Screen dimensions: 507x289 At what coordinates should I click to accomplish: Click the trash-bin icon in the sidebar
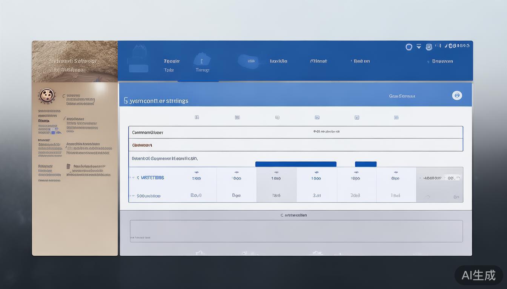pos(68,166)
